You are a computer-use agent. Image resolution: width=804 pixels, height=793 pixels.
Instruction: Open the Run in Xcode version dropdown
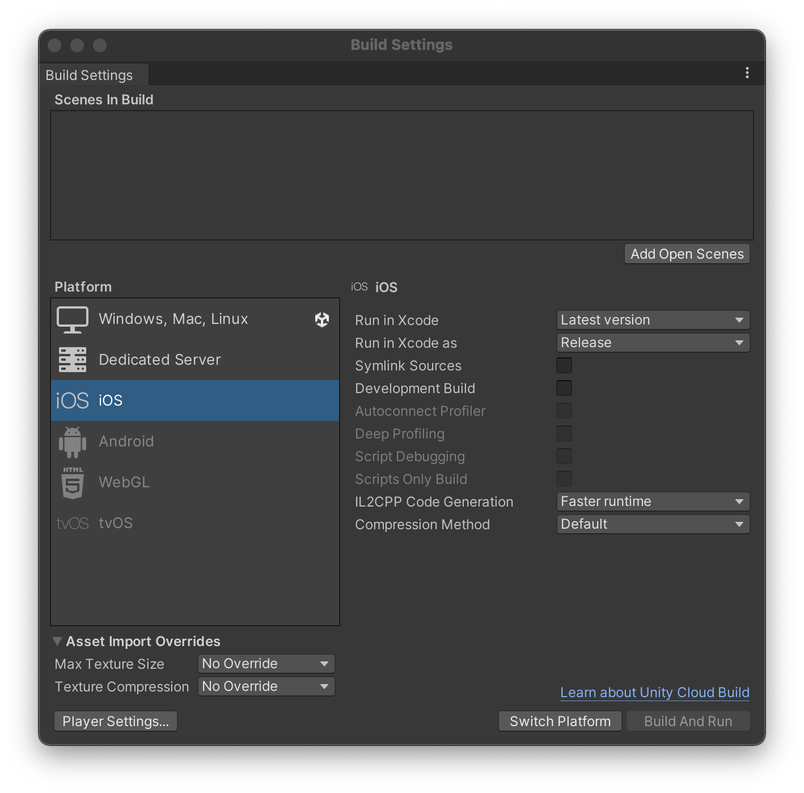(653, 320)
